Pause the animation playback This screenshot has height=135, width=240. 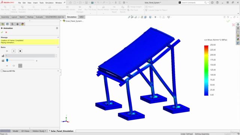tap(13, 51)
